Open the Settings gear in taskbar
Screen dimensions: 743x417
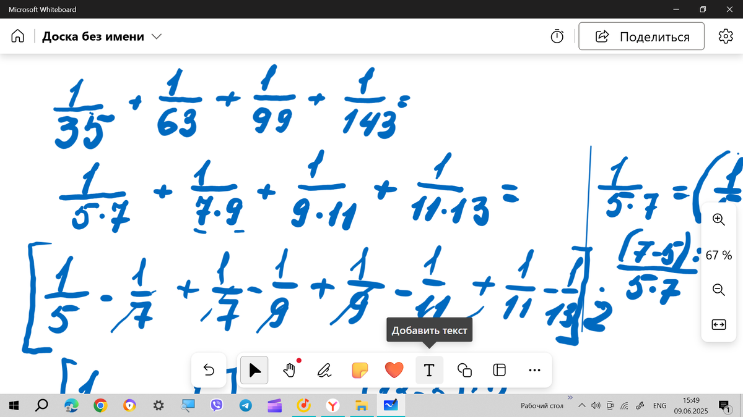(159, 405)
